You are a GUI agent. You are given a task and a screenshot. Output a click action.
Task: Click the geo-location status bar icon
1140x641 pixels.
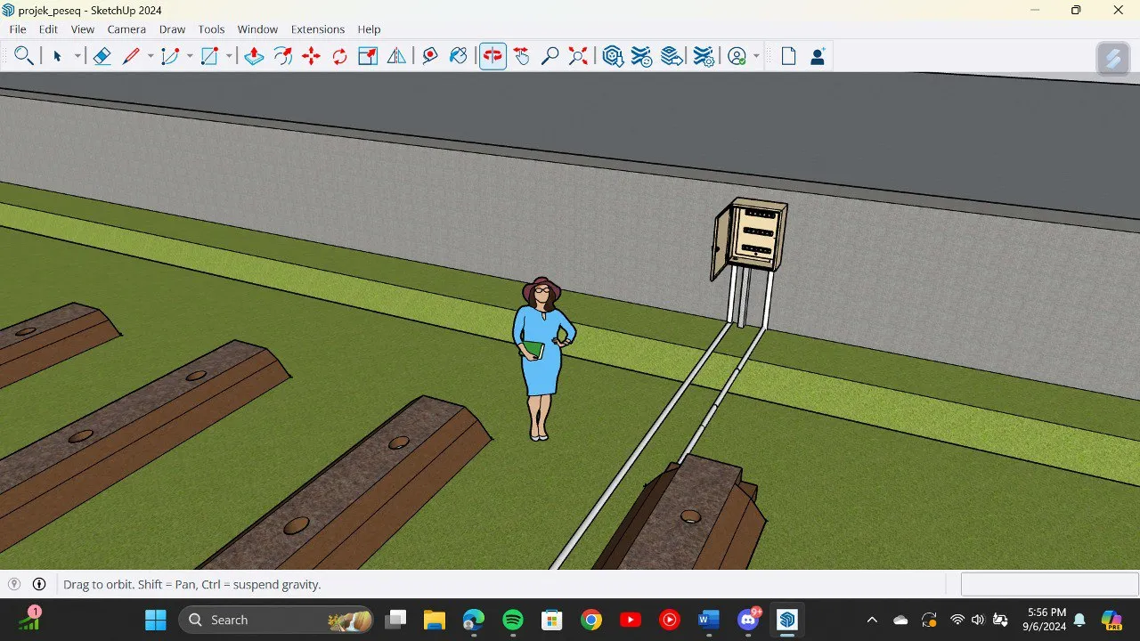(x=14, y=584)
